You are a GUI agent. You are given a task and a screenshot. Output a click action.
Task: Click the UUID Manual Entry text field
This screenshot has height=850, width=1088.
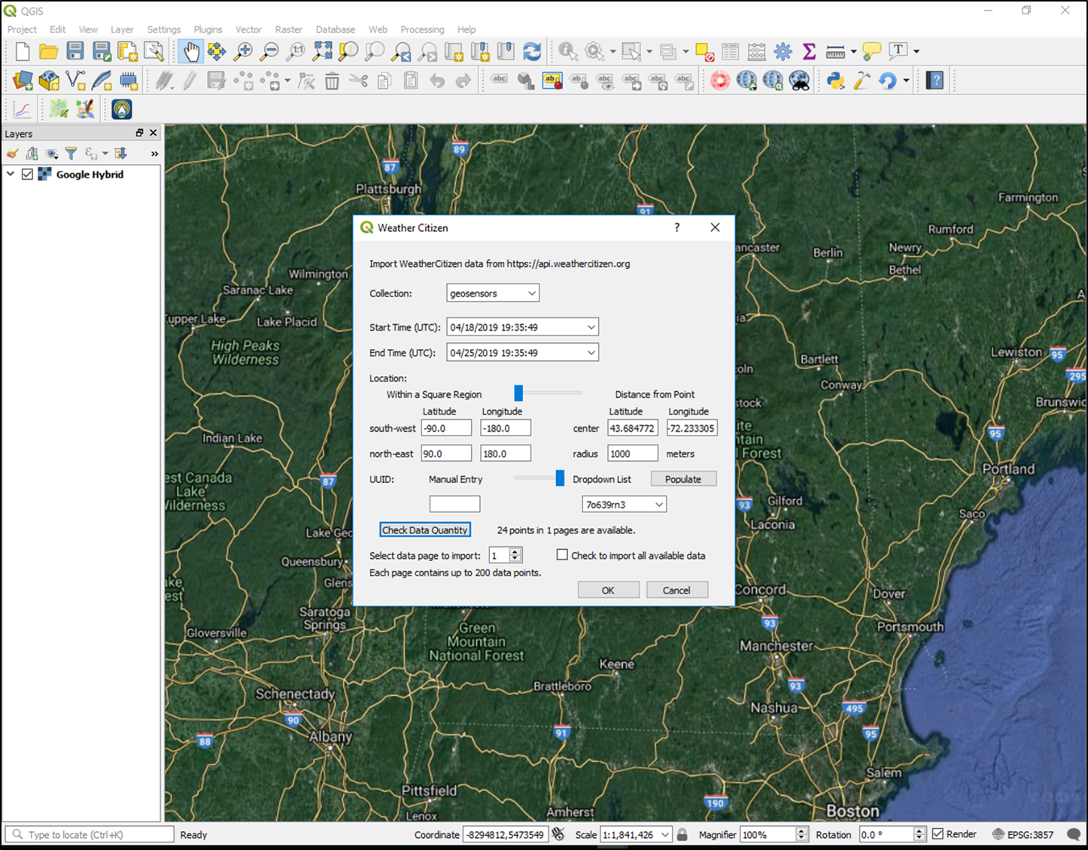click(x=454, y=504)
